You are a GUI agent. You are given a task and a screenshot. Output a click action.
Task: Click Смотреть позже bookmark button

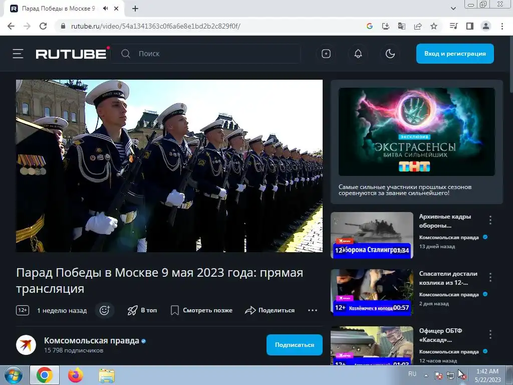201,310
